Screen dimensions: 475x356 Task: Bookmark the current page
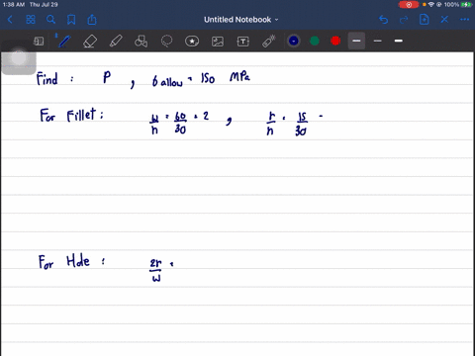tap(71, 20)
